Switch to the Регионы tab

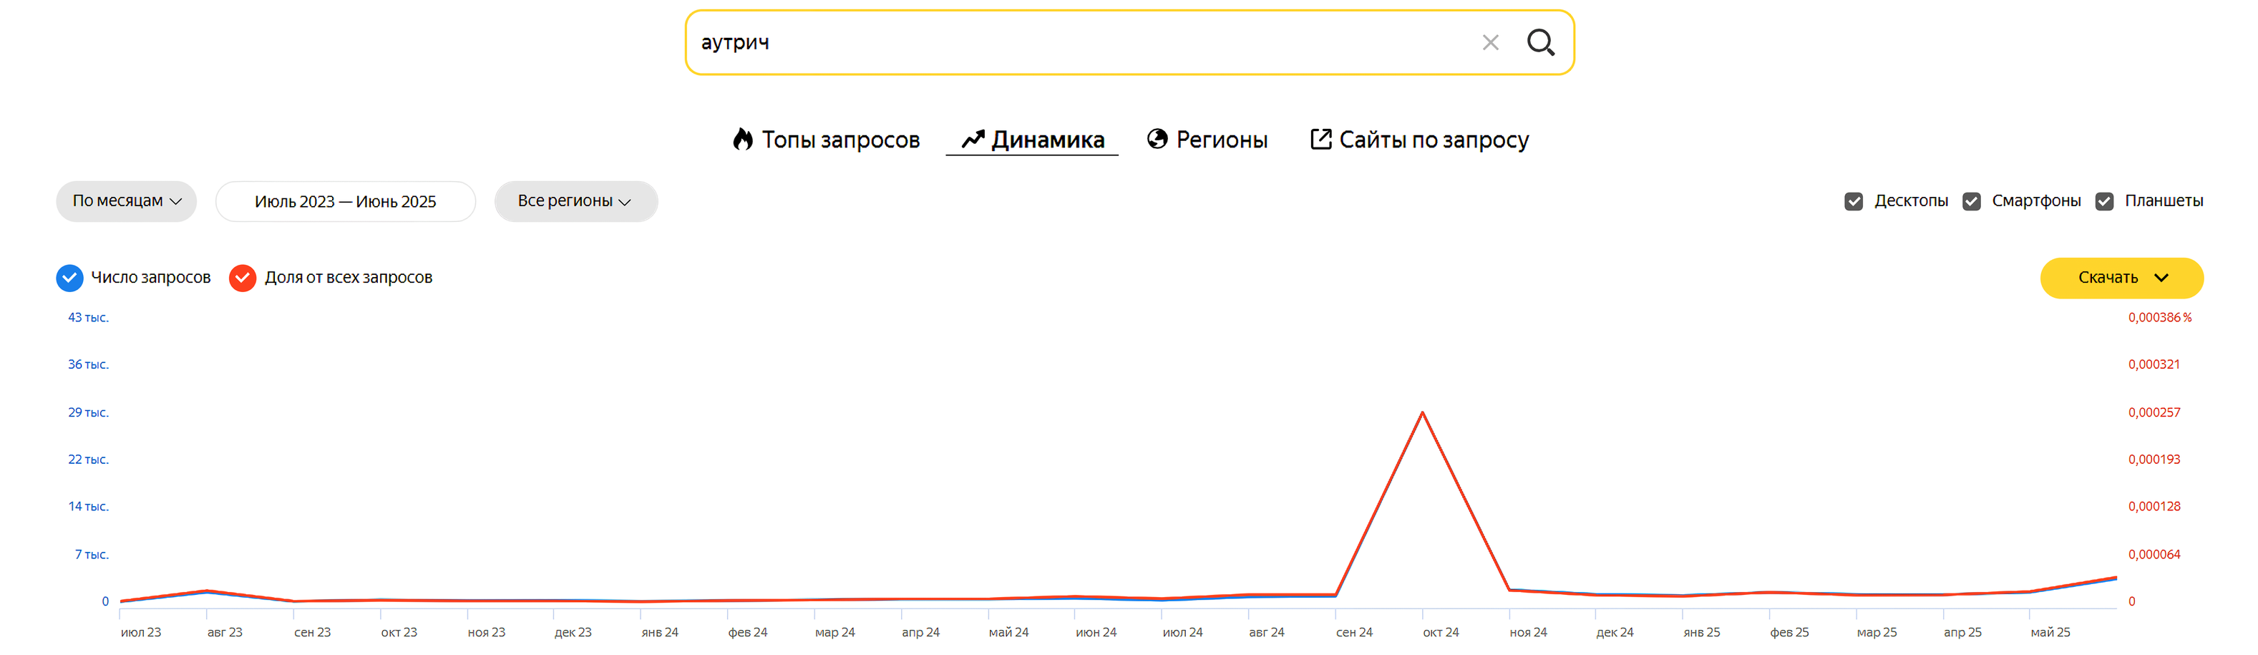tap(1221, 140)
